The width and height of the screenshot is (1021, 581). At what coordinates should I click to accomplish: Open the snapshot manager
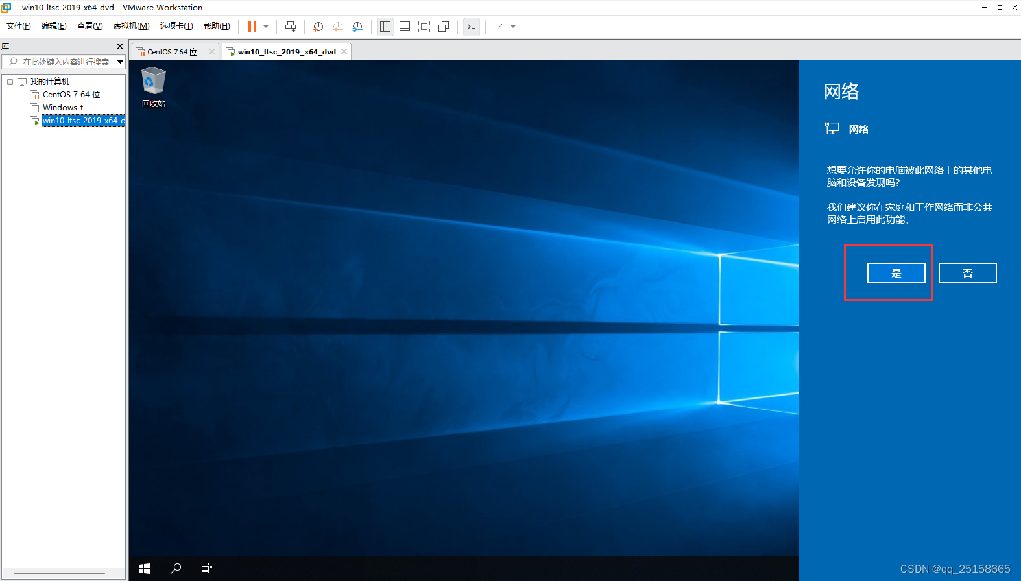[357, 27]
